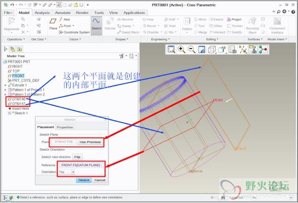This screenshot has width=298, height=203.
Task: Select Sketch 1 in model tree
Action: point(21,113)
